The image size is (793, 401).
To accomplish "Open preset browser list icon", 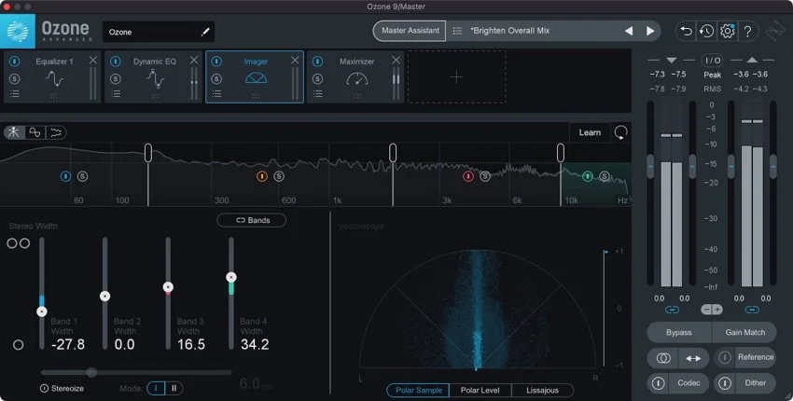I will coord(457,31).
